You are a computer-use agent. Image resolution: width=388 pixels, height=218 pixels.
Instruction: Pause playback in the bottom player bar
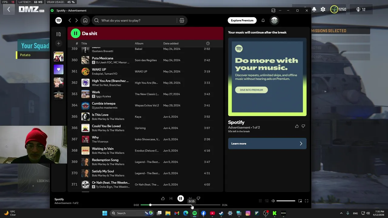[180, 198]
